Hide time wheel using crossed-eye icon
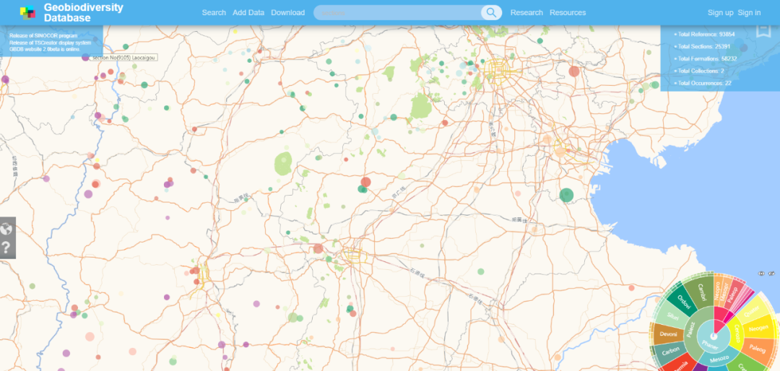 coord(771,274)
